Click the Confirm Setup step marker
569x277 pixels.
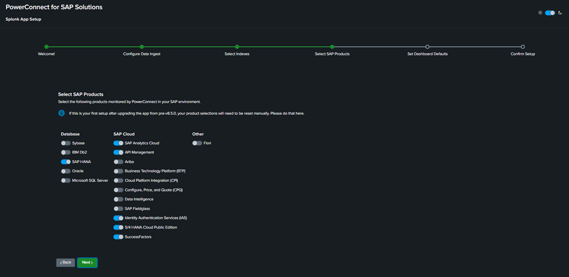pyautogui.click(x=522, y=47)
